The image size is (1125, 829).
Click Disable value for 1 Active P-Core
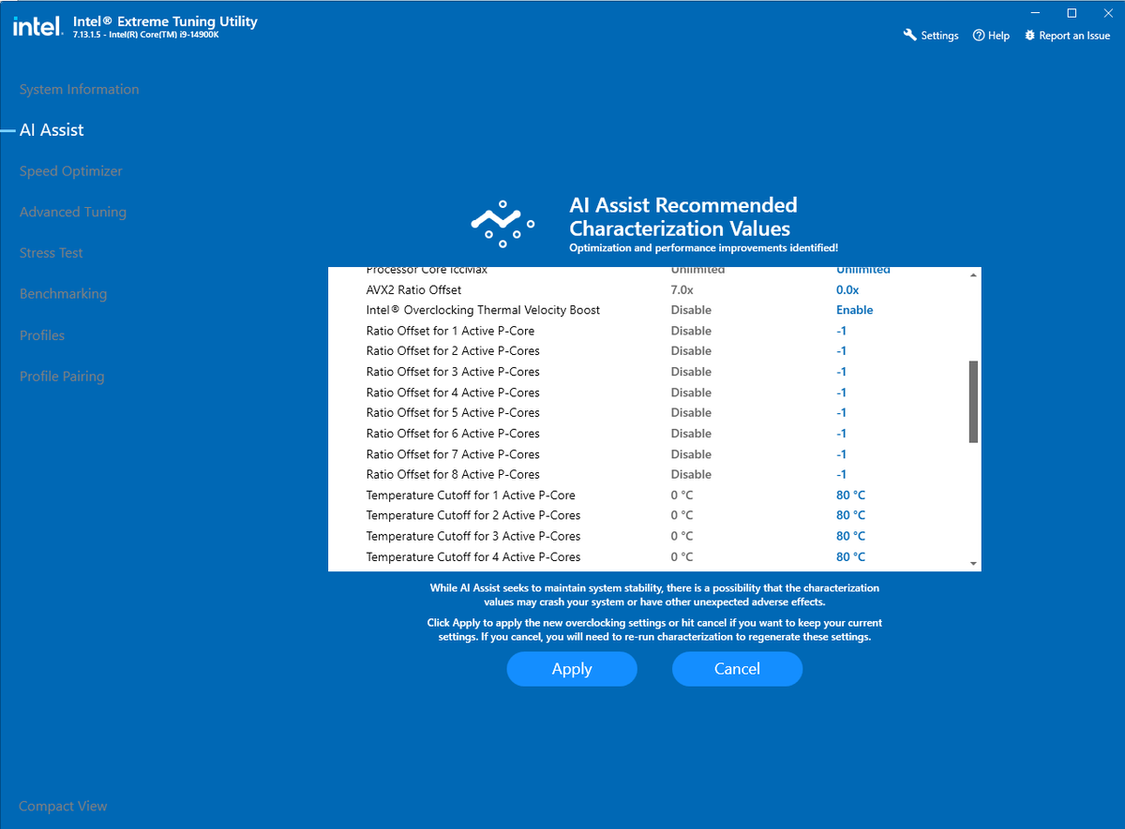(x=691, y=331)
